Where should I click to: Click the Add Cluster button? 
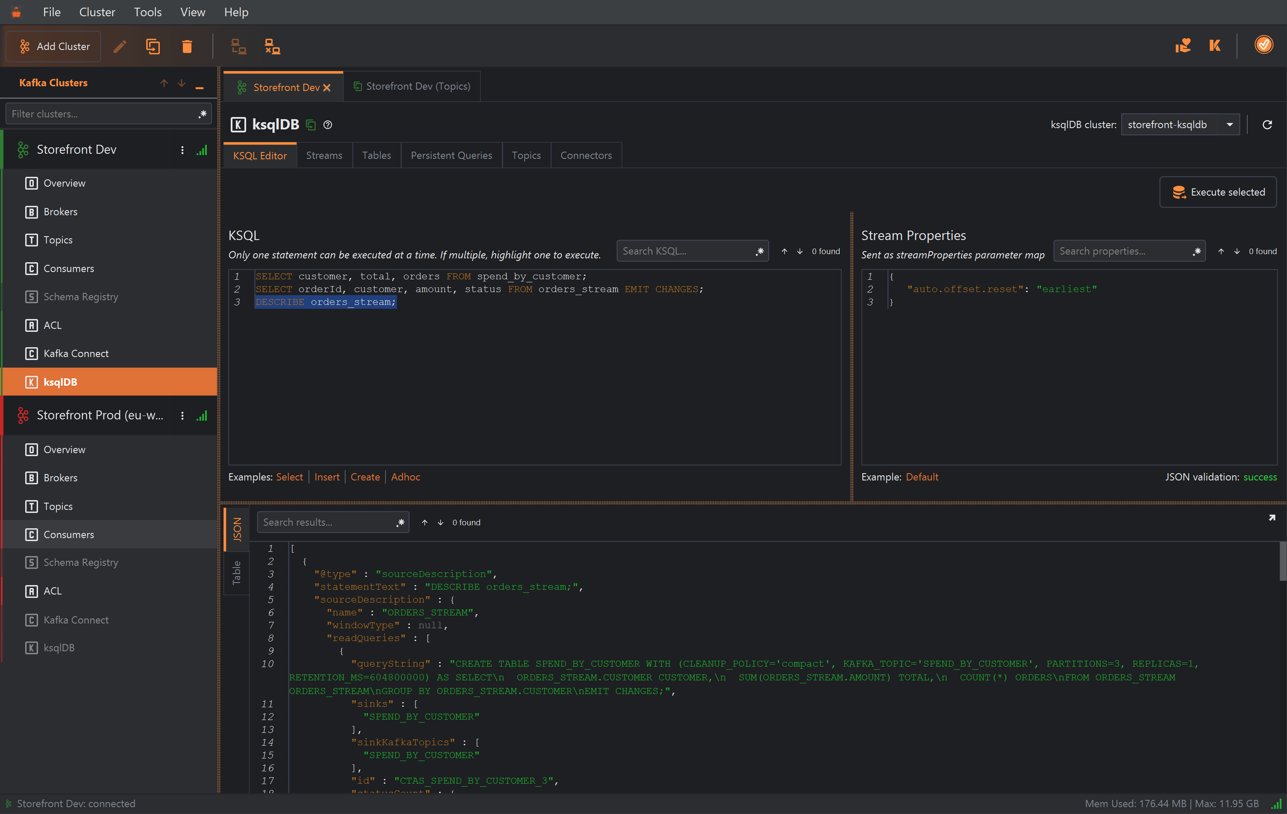click(53, 47)
